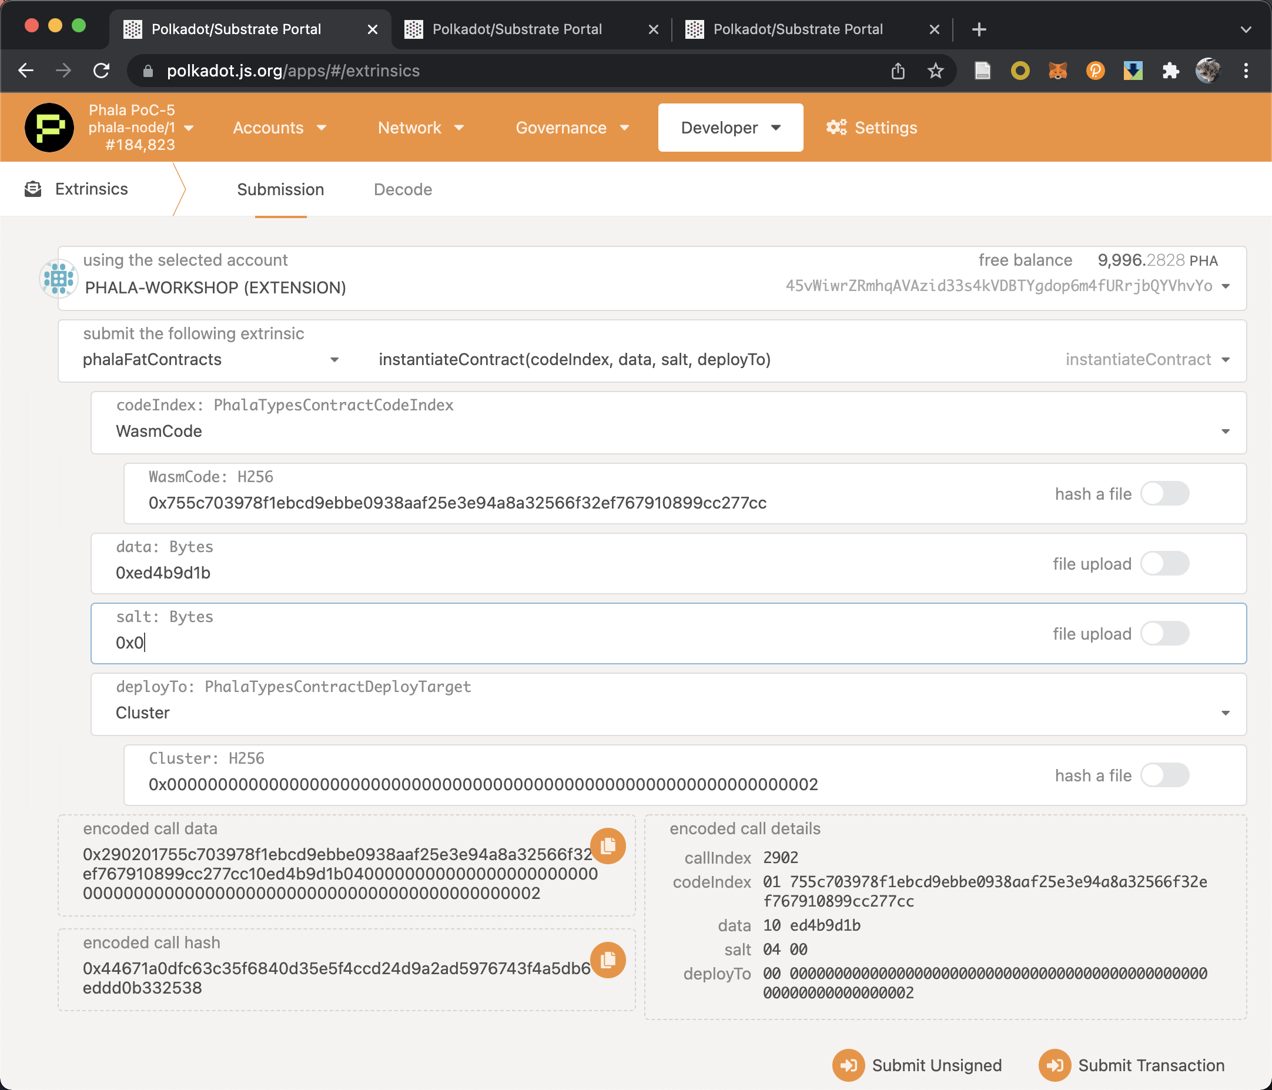Open the browser extensions puzzle icon
The width and height of the screenshot is (1272, 1090).
coord(1170,71)
